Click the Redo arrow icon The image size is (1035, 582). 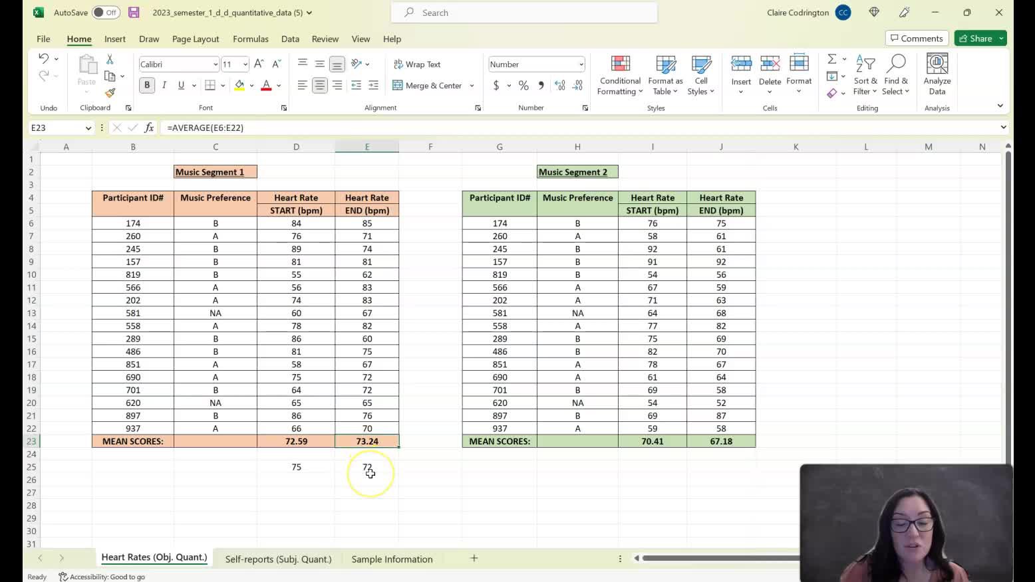pos(44,76)
